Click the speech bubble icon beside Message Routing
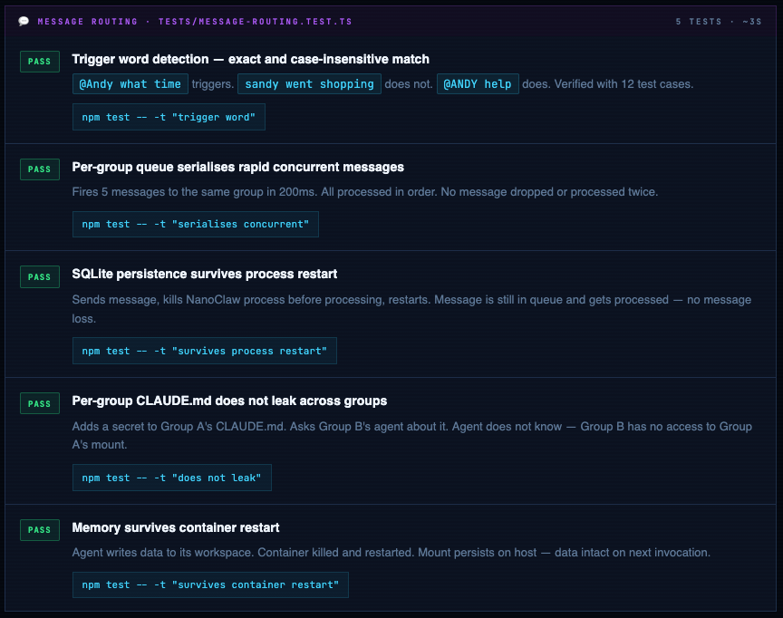The width and height of the screenshot is (783, 618). coord(24,21)
